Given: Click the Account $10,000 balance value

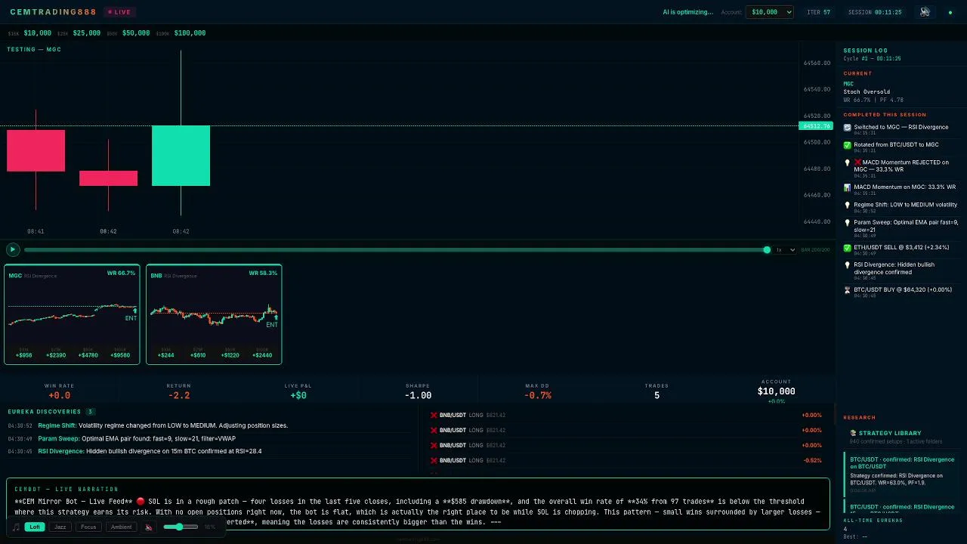Looking at the screenshot, I should pyautogui.click(x=776, y=391).
